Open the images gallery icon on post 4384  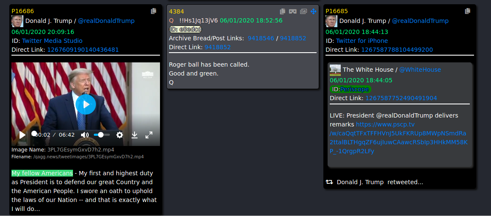pyautogui.click(x=303, y=11)
